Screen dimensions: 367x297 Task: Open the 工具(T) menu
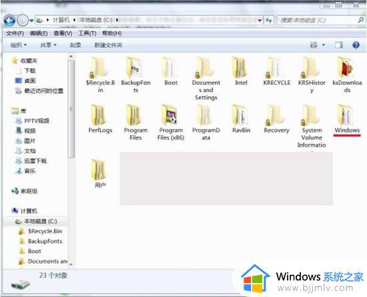[87, 33]
